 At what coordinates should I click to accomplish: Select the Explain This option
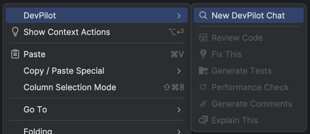click(x=248, y=120)
